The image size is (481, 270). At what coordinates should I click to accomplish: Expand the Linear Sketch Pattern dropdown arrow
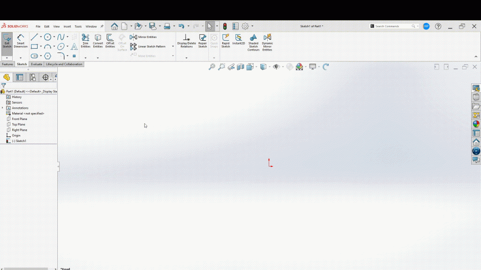coord(173,47)
